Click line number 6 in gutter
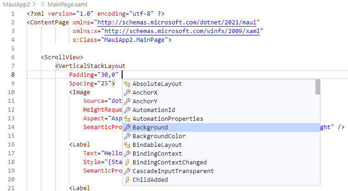Screen dimensions: 348x191 13,57
